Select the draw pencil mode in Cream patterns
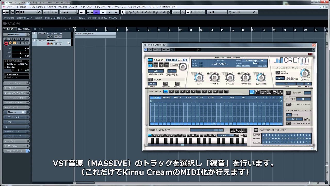This screenshot has width=330, height=186. [252, 92]
